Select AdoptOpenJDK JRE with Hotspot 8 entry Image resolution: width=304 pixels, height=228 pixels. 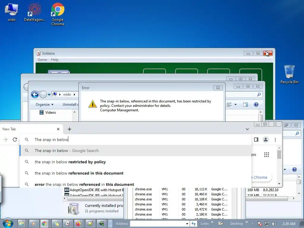94,190
